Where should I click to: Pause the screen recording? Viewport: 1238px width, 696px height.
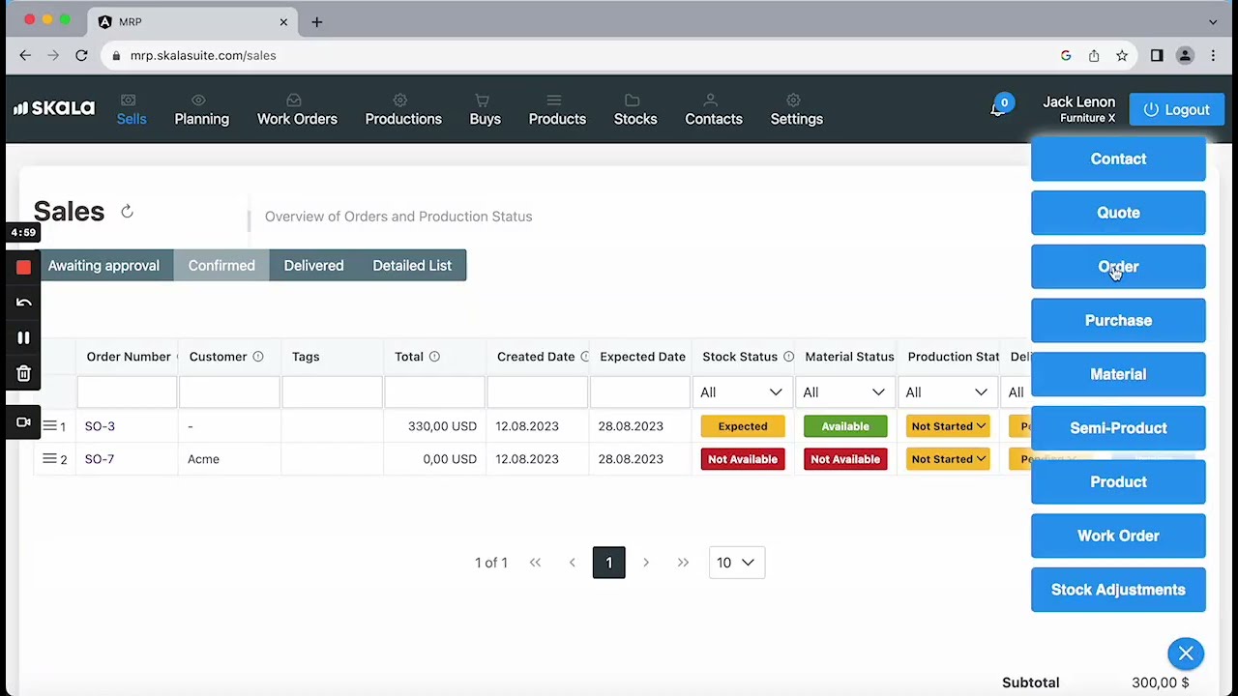tap(23, 337)
